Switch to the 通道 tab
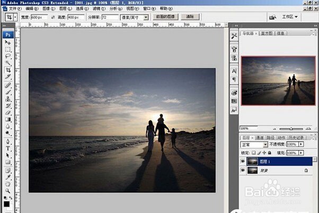The height and width of the screenshot is (213, 319). (260, 137)
